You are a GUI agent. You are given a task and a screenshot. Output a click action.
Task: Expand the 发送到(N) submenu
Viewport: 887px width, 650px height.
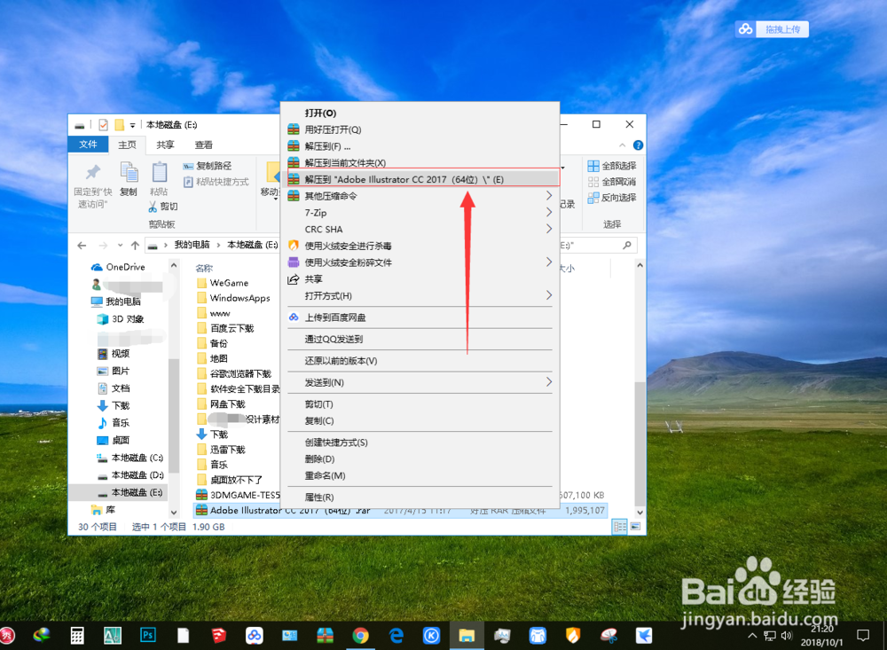420,382
